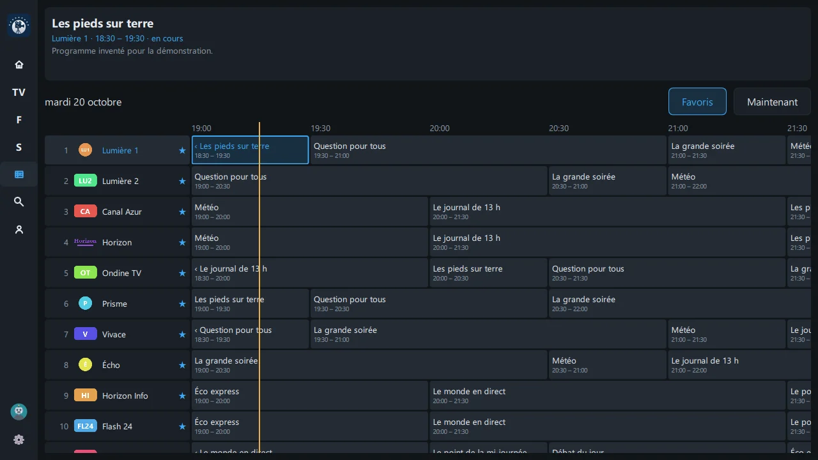The width and height of the screenshot is (818, 460).
Task: Select the green LU2 channel logo
Action: [85, 181]
